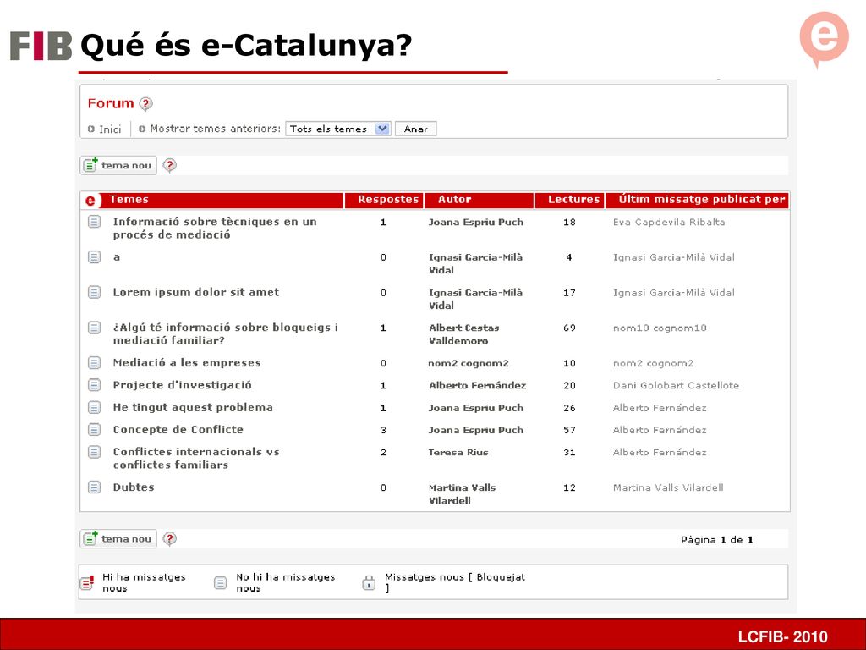Click reading count '31'
The image size is (866, 650).
(569, 452)
